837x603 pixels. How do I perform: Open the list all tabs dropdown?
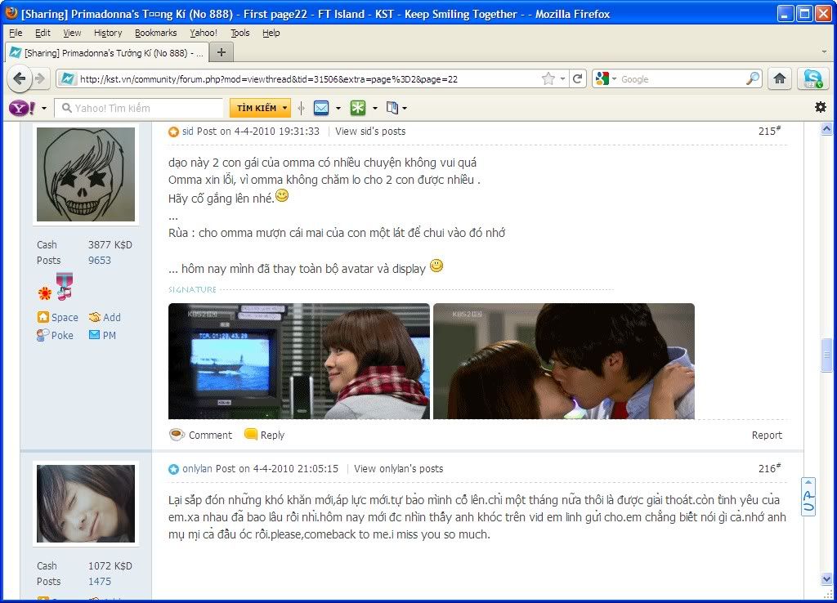(824, 51)
